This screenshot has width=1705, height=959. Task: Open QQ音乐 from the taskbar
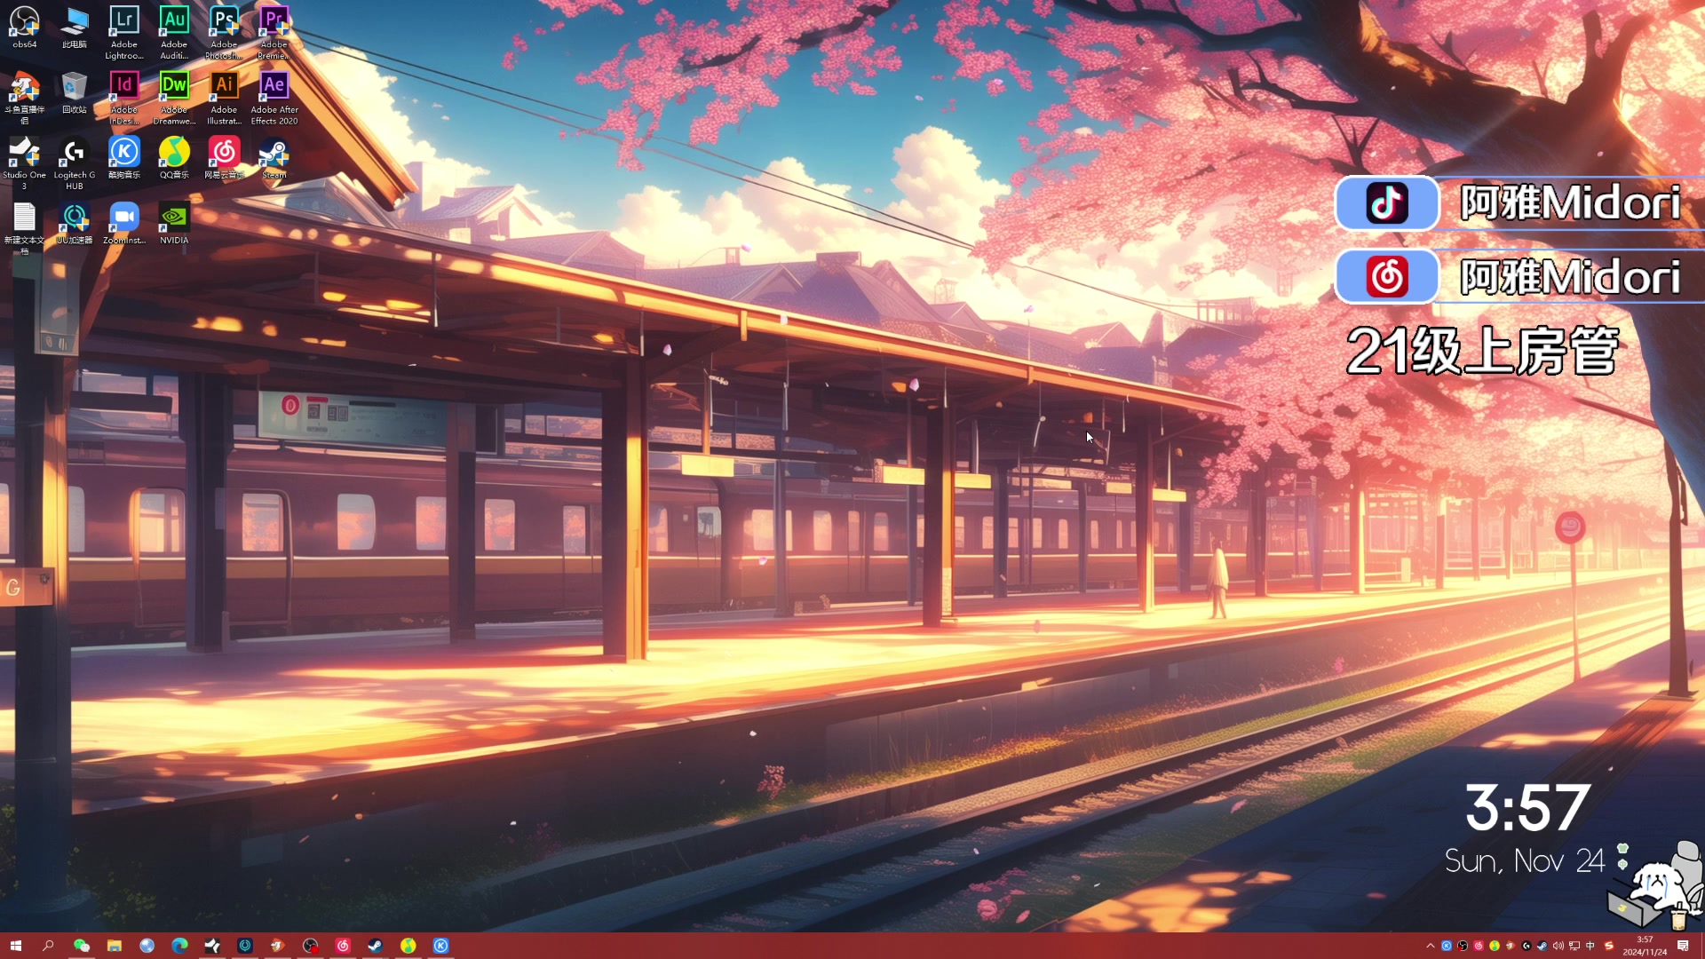(408, 946)
